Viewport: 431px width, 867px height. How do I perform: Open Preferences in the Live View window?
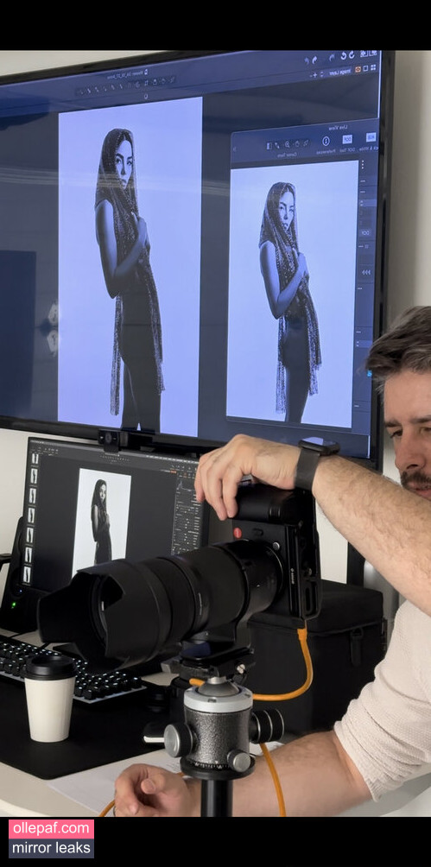pyautogui.click(x=326, y=141)
